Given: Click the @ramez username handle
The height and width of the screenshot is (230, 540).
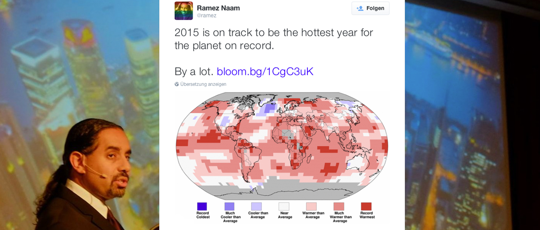Looking at the screenshot, I should [207, 15].
